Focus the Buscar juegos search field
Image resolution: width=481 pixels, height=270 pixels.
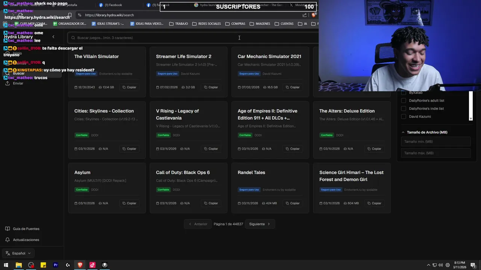193,37
